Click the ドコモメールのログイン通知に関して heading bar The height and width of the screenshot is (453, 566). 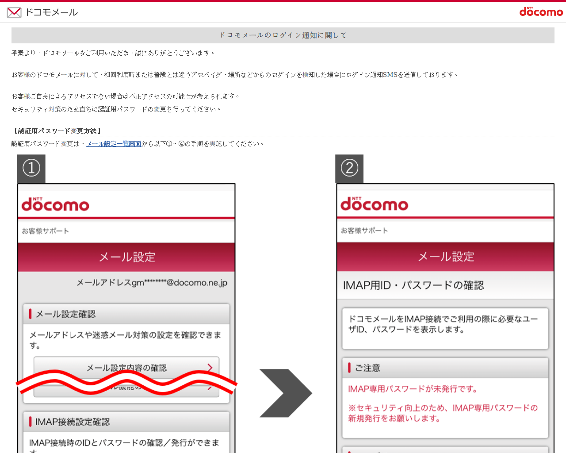pos(283,35)
